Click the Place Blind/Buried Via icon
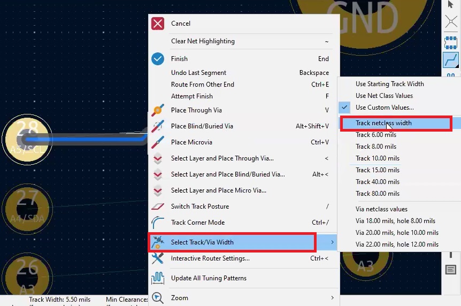 coord(158,126)
